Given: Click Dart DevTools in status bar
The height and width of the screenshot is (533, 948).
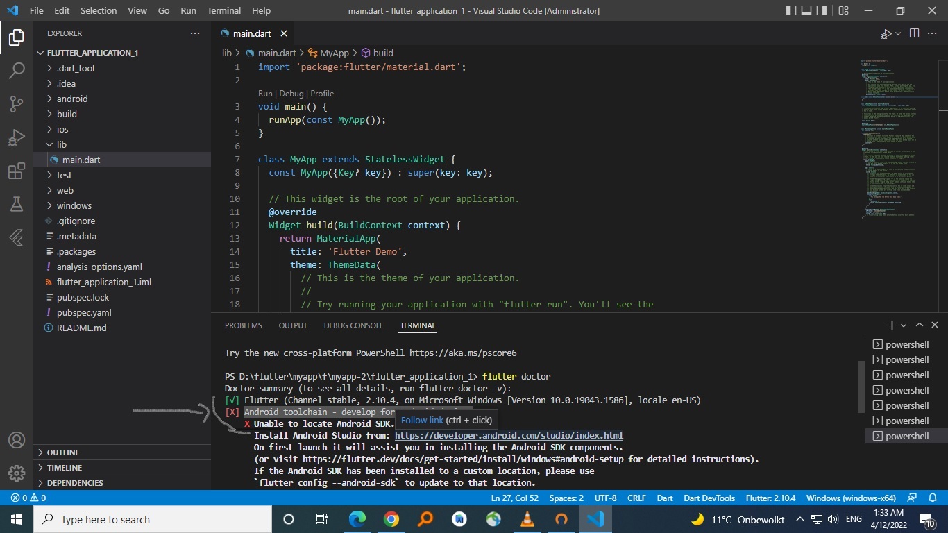Looking at the screenshot, I should [709, 498].
